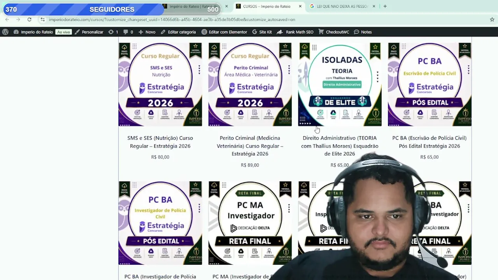Open CheckoutWC in the admin bar

[334, 32]
